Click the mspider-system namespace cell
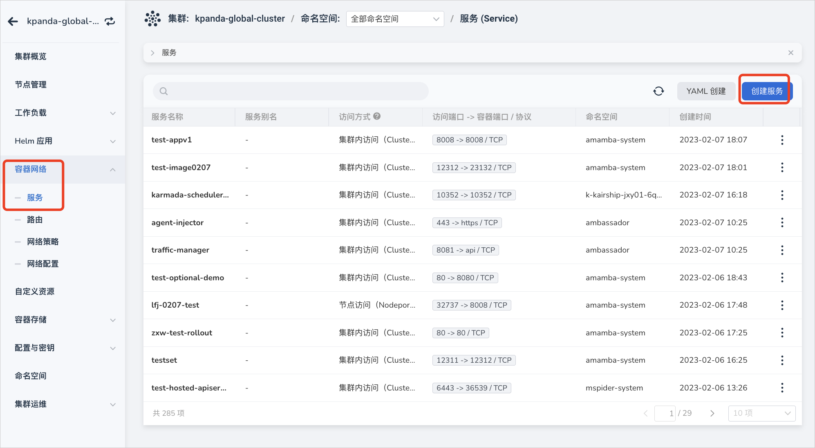The image size is (815, 448). [614, 388]
